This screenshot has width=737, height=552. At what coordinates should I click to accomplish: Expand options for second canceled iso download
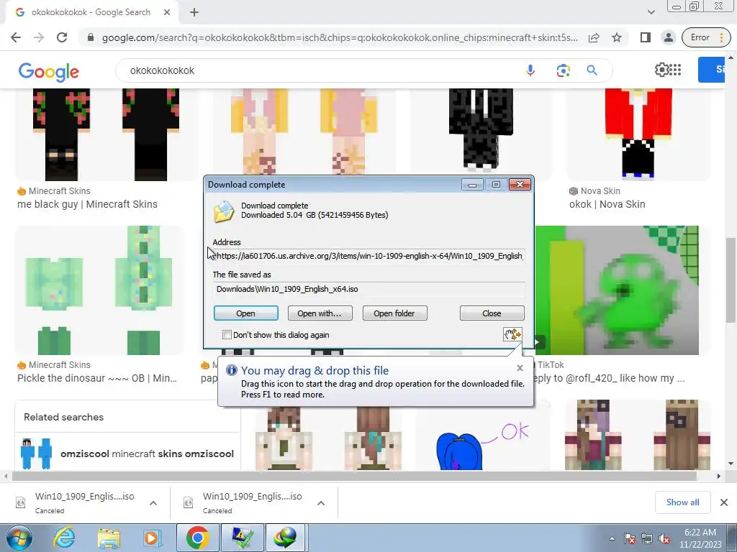[x=321, y=503]
